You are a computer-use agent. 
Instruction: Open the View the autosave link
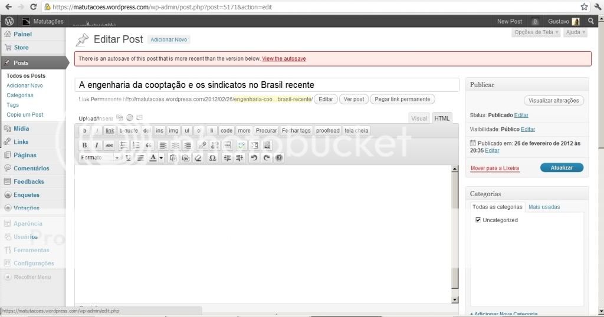click(x=284, y=59)
